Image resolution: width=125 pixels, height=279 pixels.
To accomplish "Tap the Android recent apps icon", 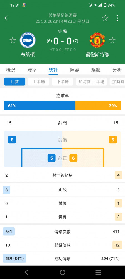I will (98, 272).
